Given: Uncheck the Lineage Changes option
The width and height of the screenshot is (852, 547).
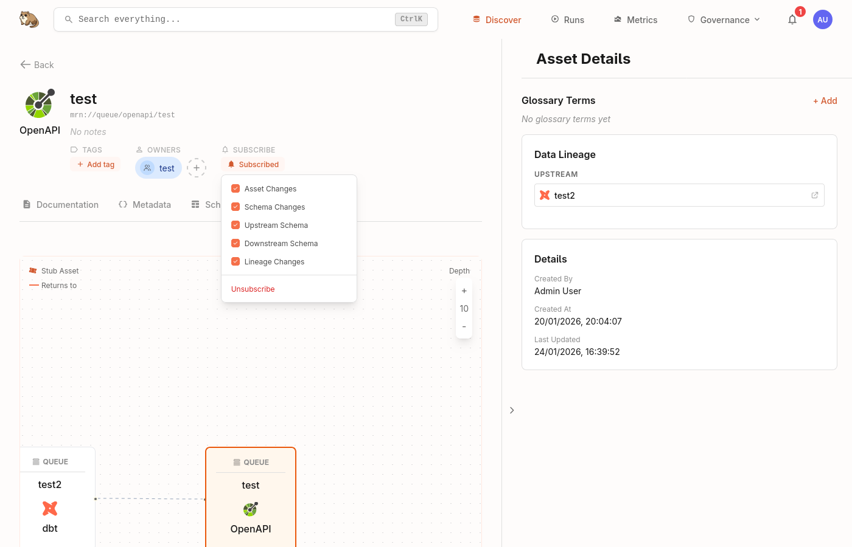Looking at the screenshot, I should click(x=235, y=261).
